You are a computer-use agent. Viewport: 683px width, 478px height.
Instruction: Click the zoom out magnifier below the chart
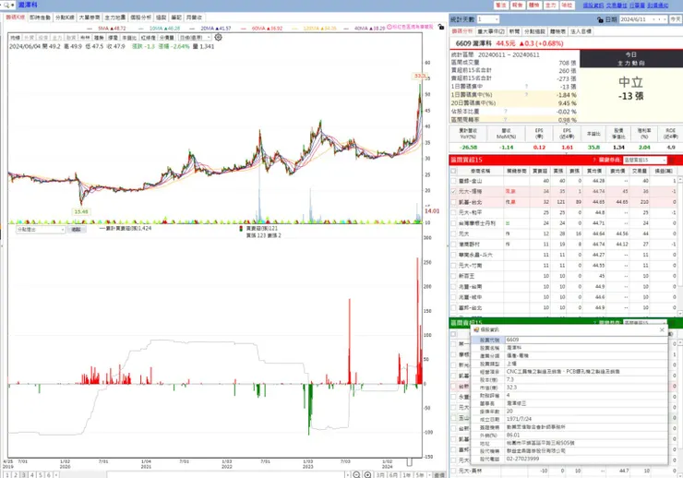[x=356, y=475]
